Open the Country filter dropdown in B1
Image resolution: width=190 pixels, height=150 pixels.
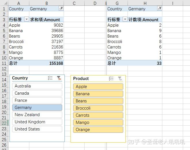61,9
